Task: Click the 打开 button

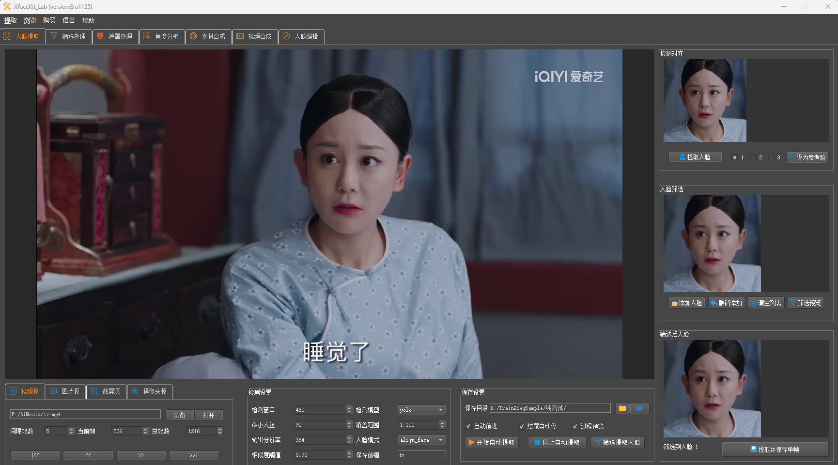Action: (208, 415)
